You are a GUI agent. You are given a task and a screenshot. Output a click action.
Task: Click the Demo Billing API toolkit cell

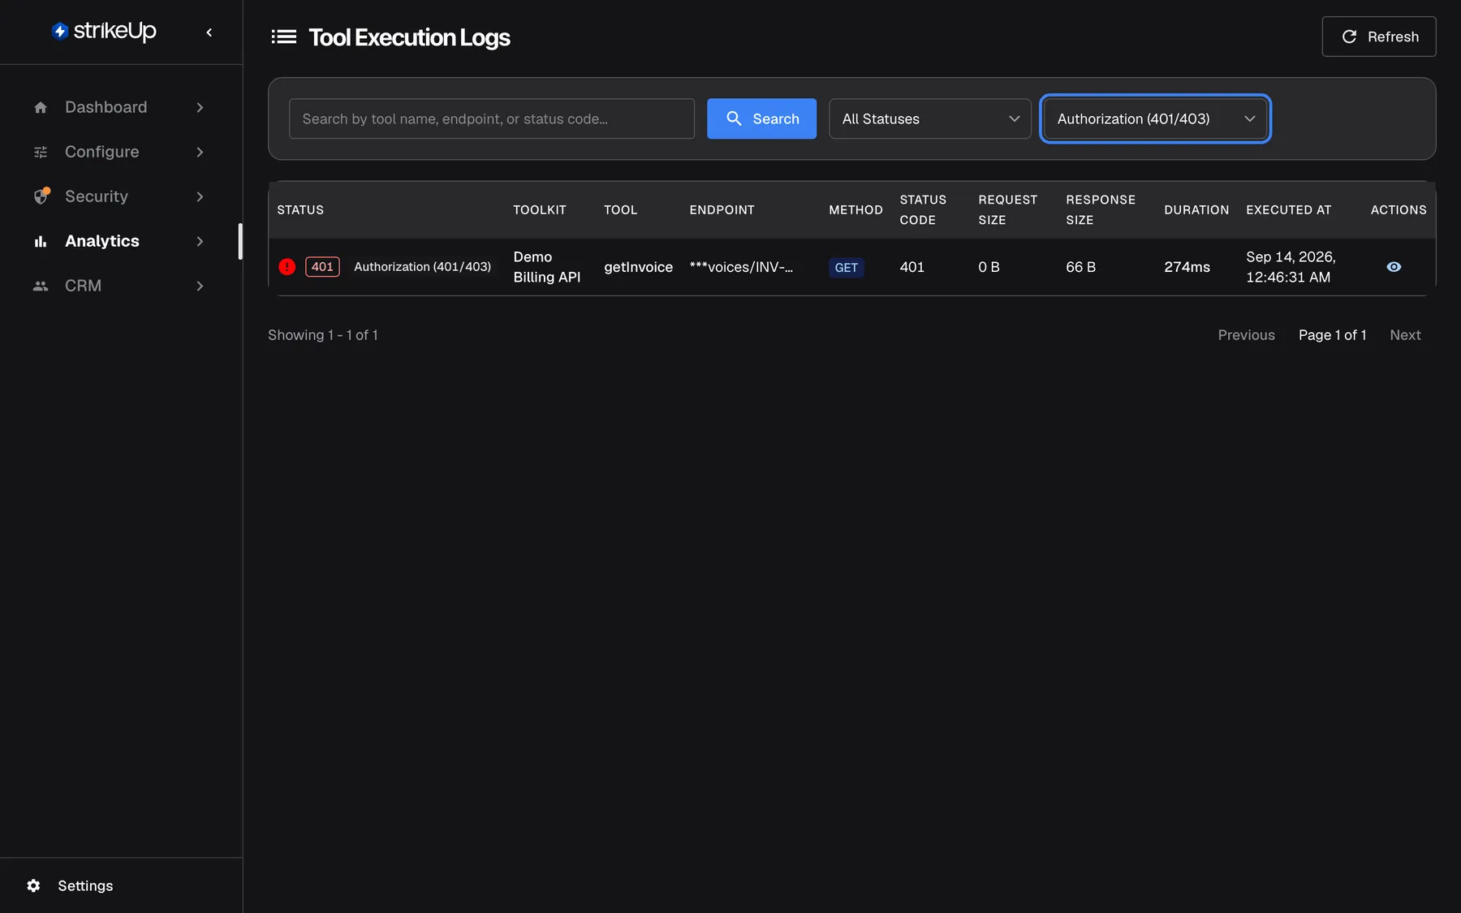[547, 267]
